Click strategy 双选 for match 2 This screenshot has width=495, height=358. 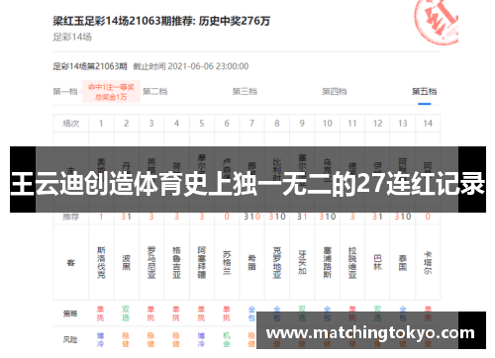(x=126, y=313)
